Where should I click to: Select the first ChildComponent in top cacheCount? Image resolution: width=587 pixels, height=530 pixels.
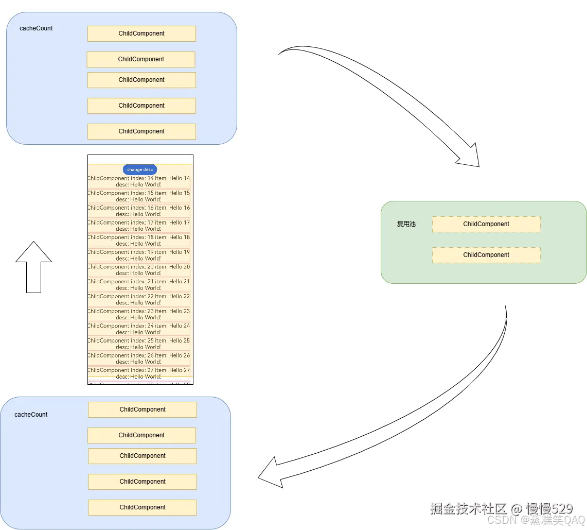coord(141,33)
